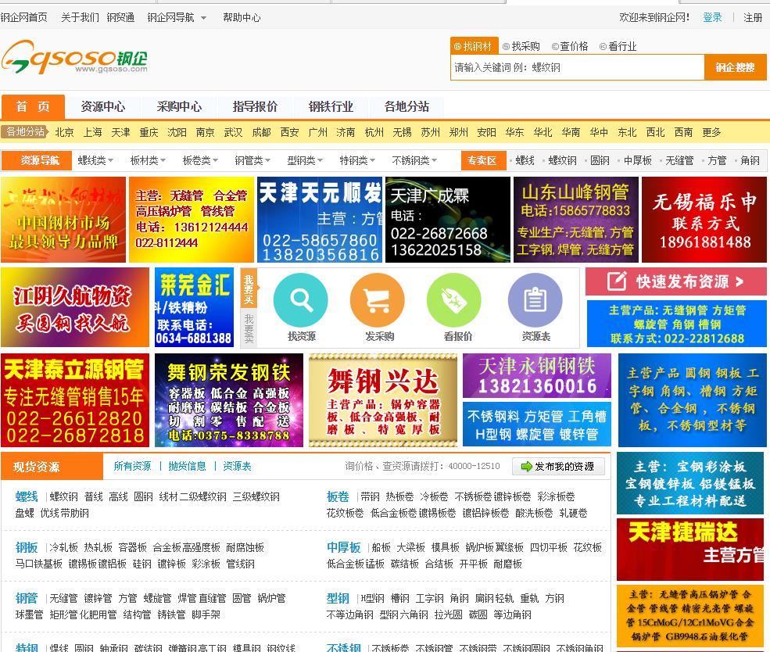Open the 帮助中心 link

coord(242,18)
